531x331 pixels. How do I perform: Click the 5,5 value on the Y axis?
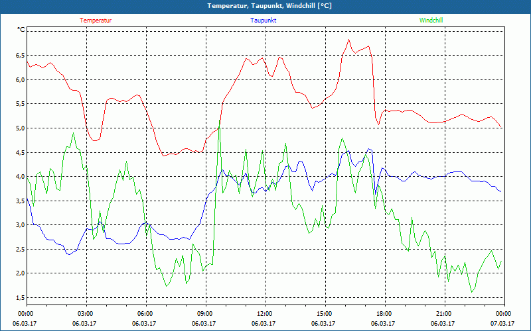(x=21, y=104)
